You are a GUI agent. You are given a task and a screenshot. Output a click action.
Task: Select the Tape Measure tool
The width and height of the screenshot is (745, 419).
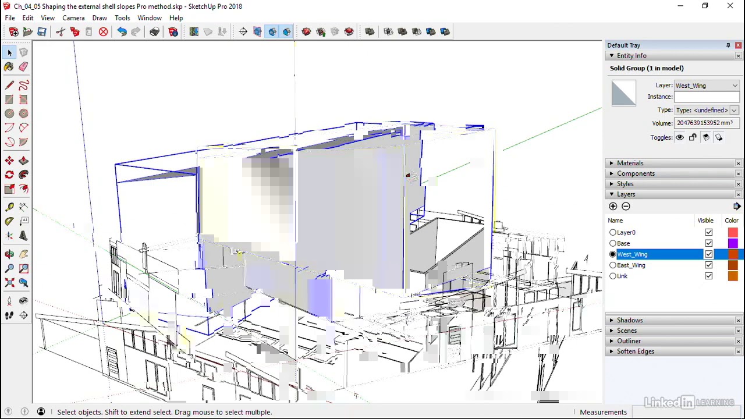click(x=9, y=207)
